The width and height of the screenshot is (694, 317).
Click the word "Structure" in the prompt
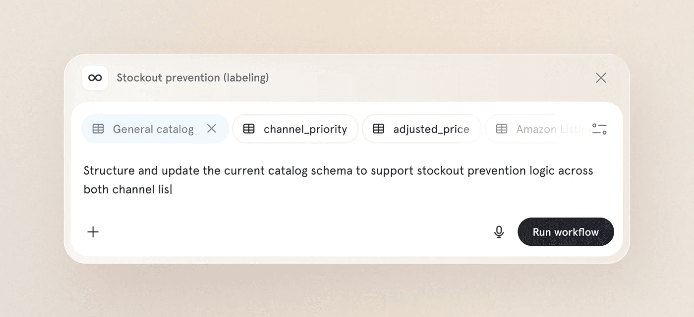click(x=109, y=171)
